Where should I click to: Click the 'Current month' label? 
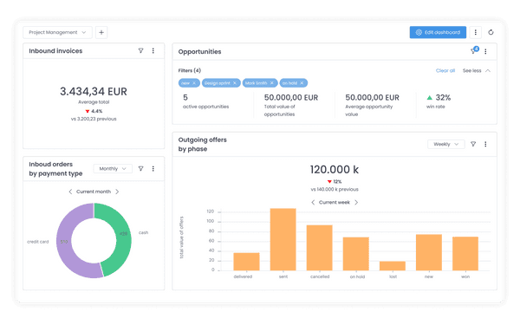[x=94, y=192]
